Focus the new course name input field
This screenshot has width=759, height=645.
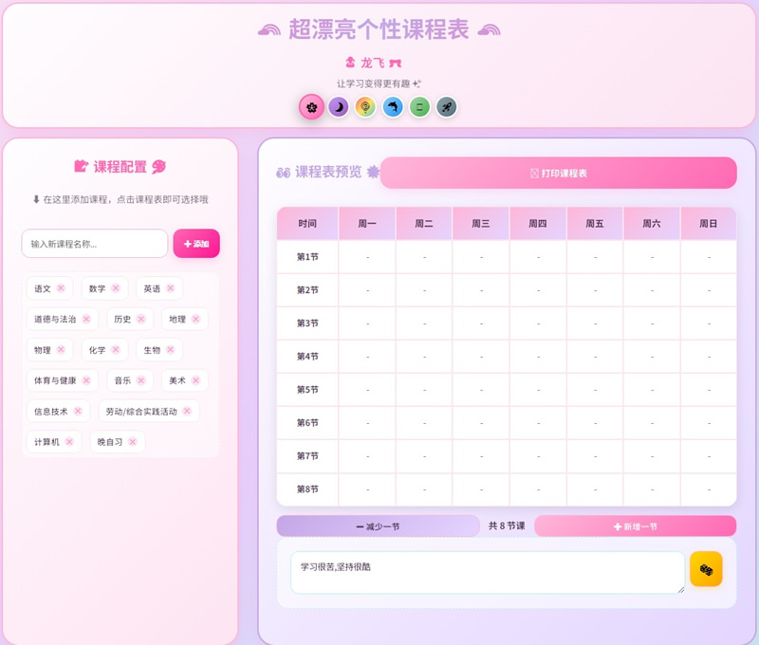pos(94,244)
